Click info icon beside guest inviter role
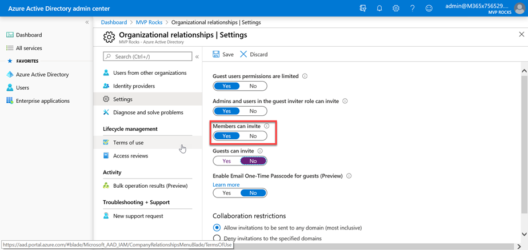 (x=345, y=101)
